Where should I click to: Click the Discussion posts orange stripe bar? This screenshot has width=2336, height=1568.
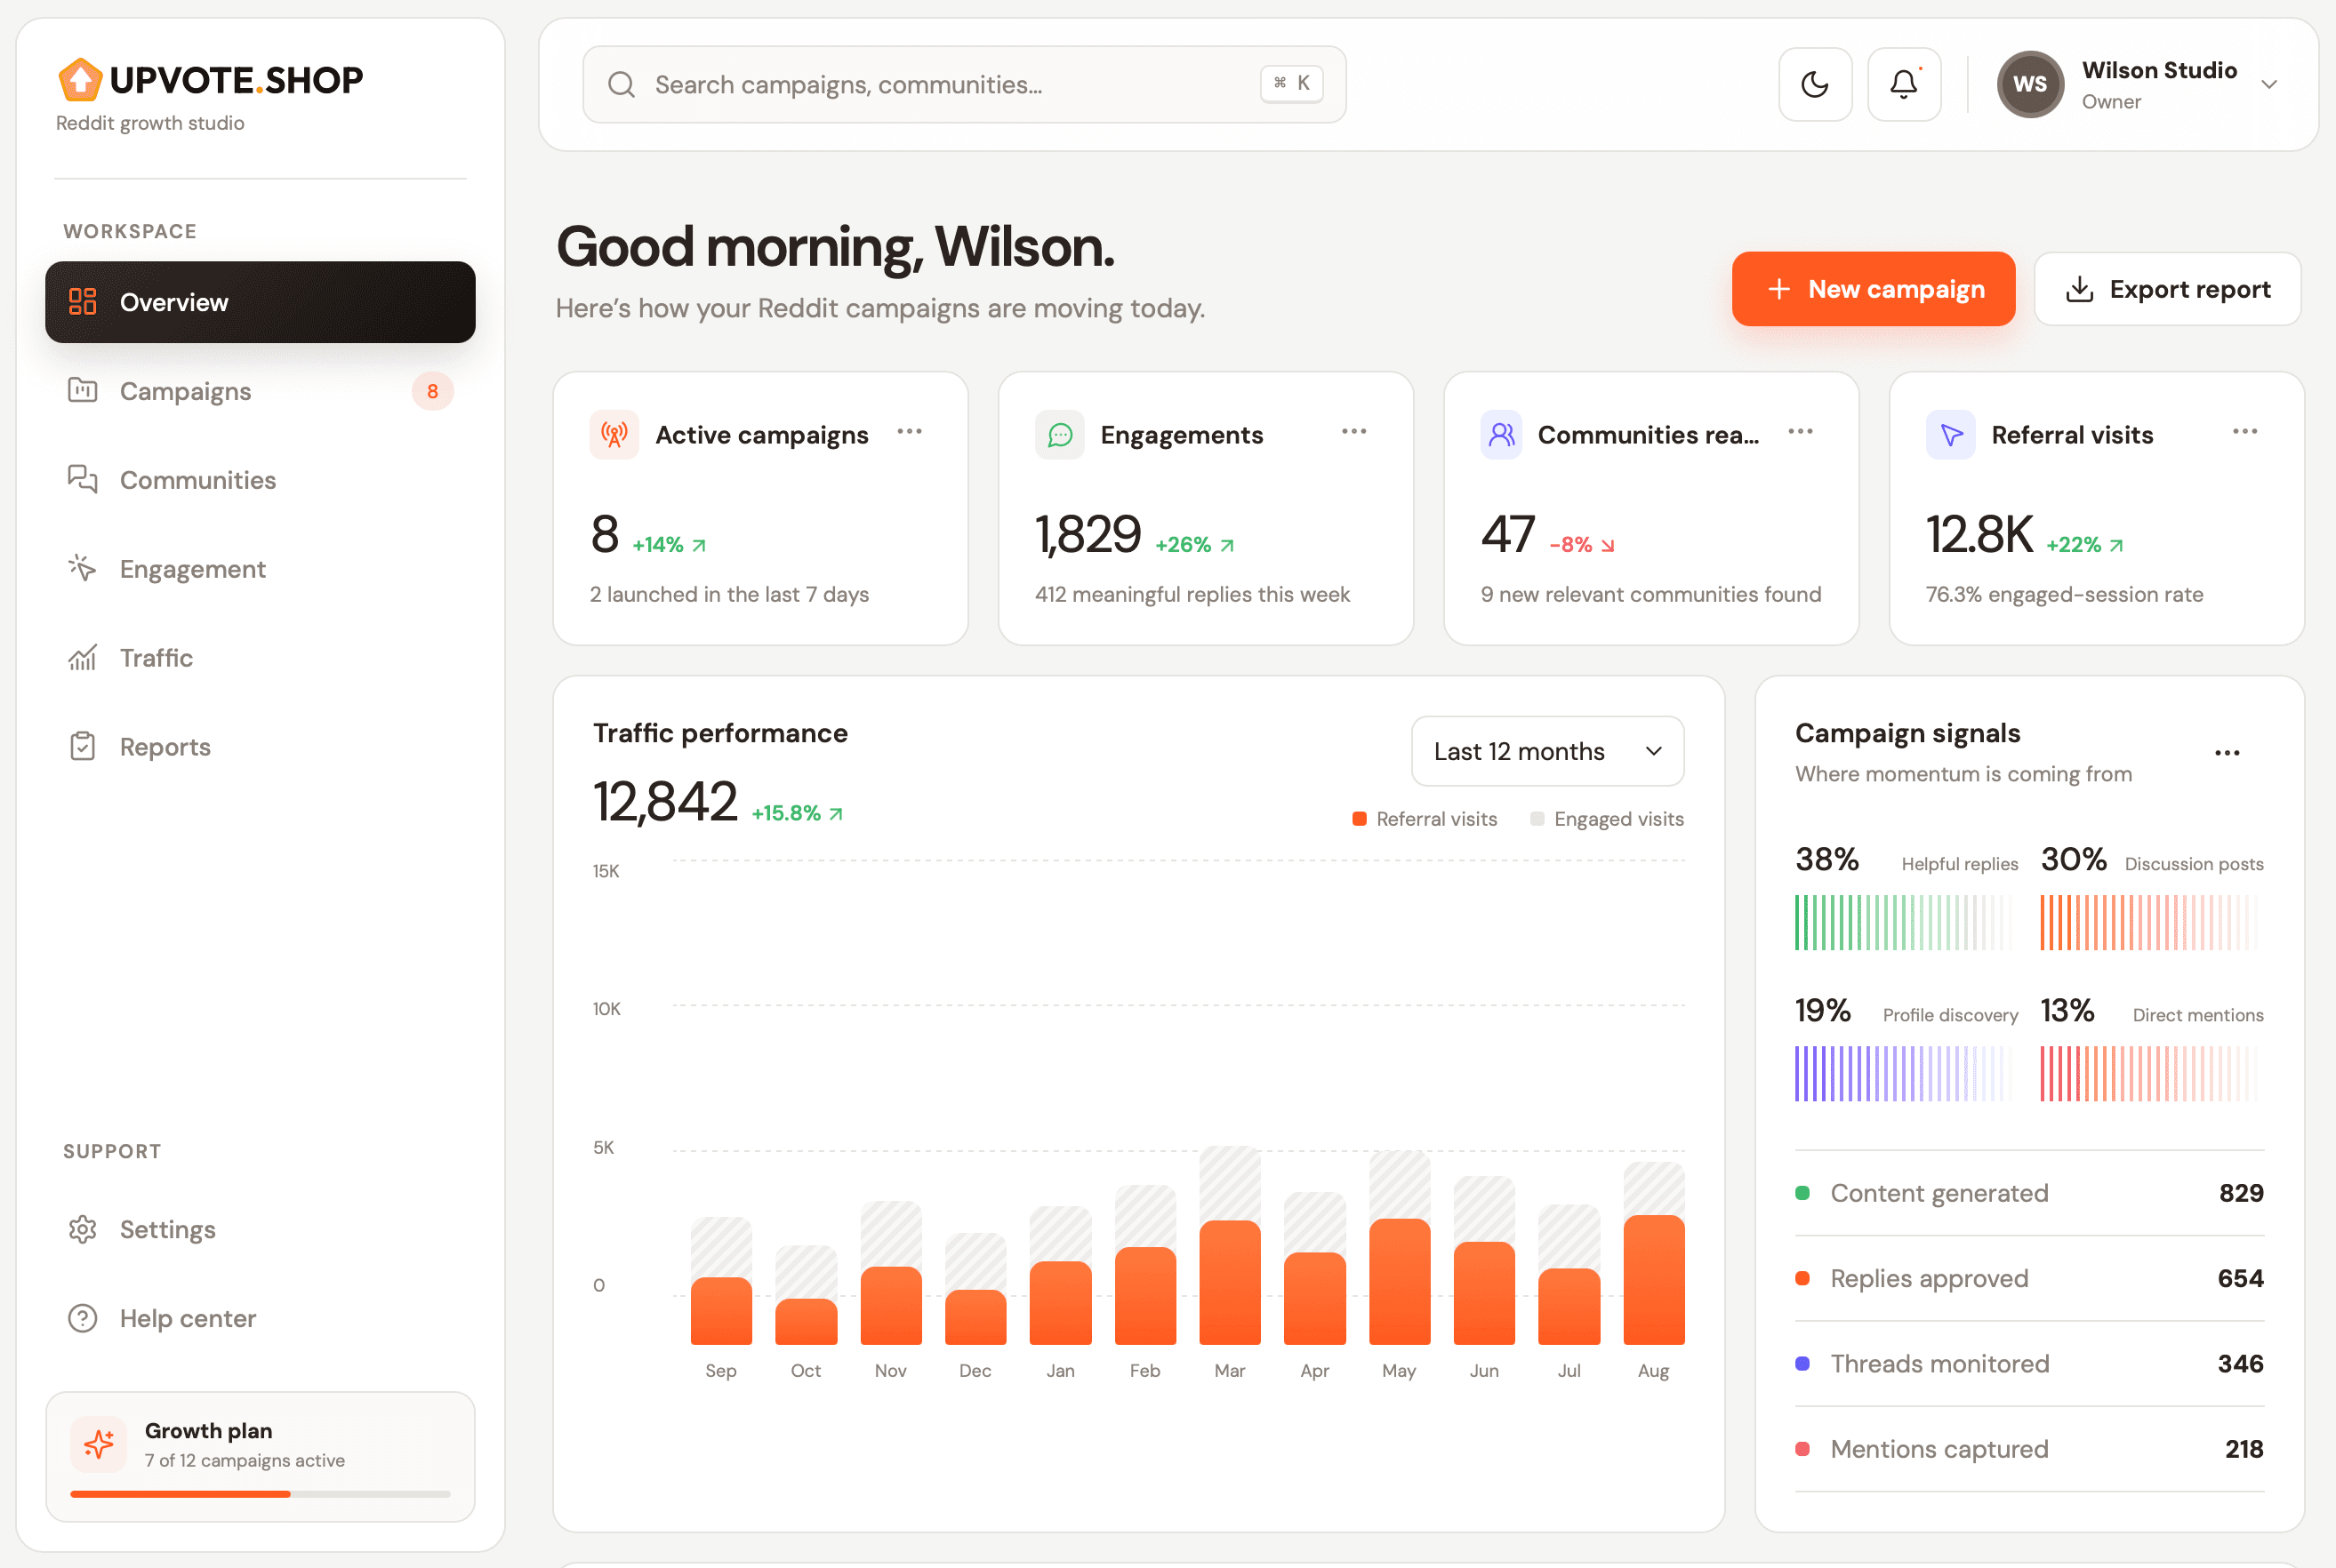pos(2151,922)
